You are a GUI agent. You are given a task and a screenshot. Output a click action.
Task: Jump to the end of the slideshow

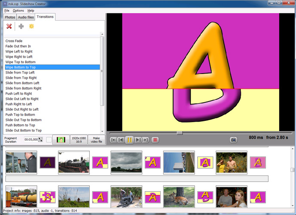[x=146, y=140]
